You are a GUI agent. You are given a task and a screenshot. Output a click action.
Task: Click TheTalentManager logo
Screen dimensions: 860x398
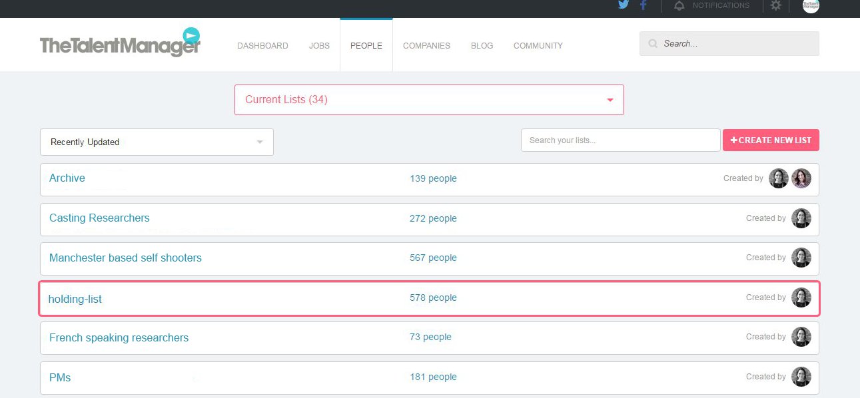(x=120, y=43)
